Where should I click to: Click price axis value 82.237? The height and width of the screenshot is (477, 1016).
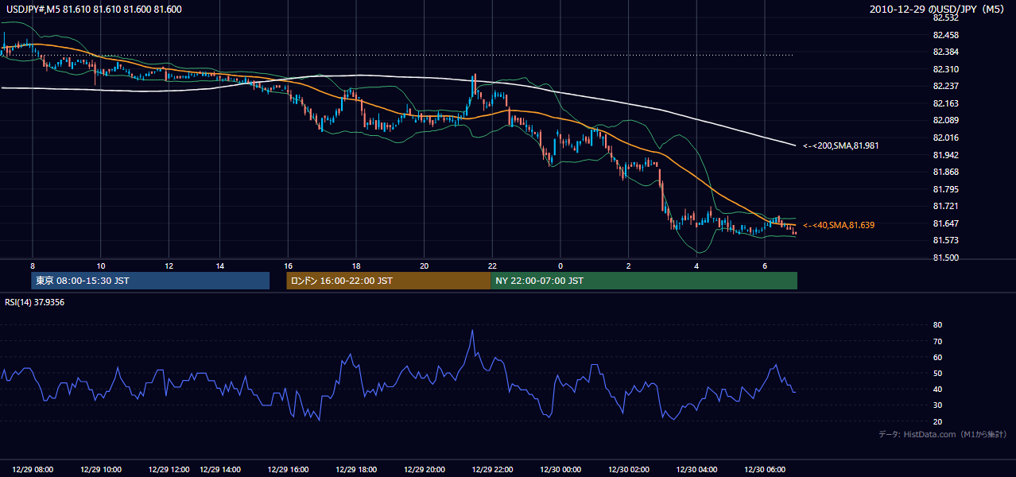pyautogui.click(x=947, y=86)
